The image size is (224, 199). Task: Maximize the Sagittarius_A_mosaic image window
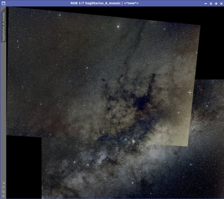(216, 3)
